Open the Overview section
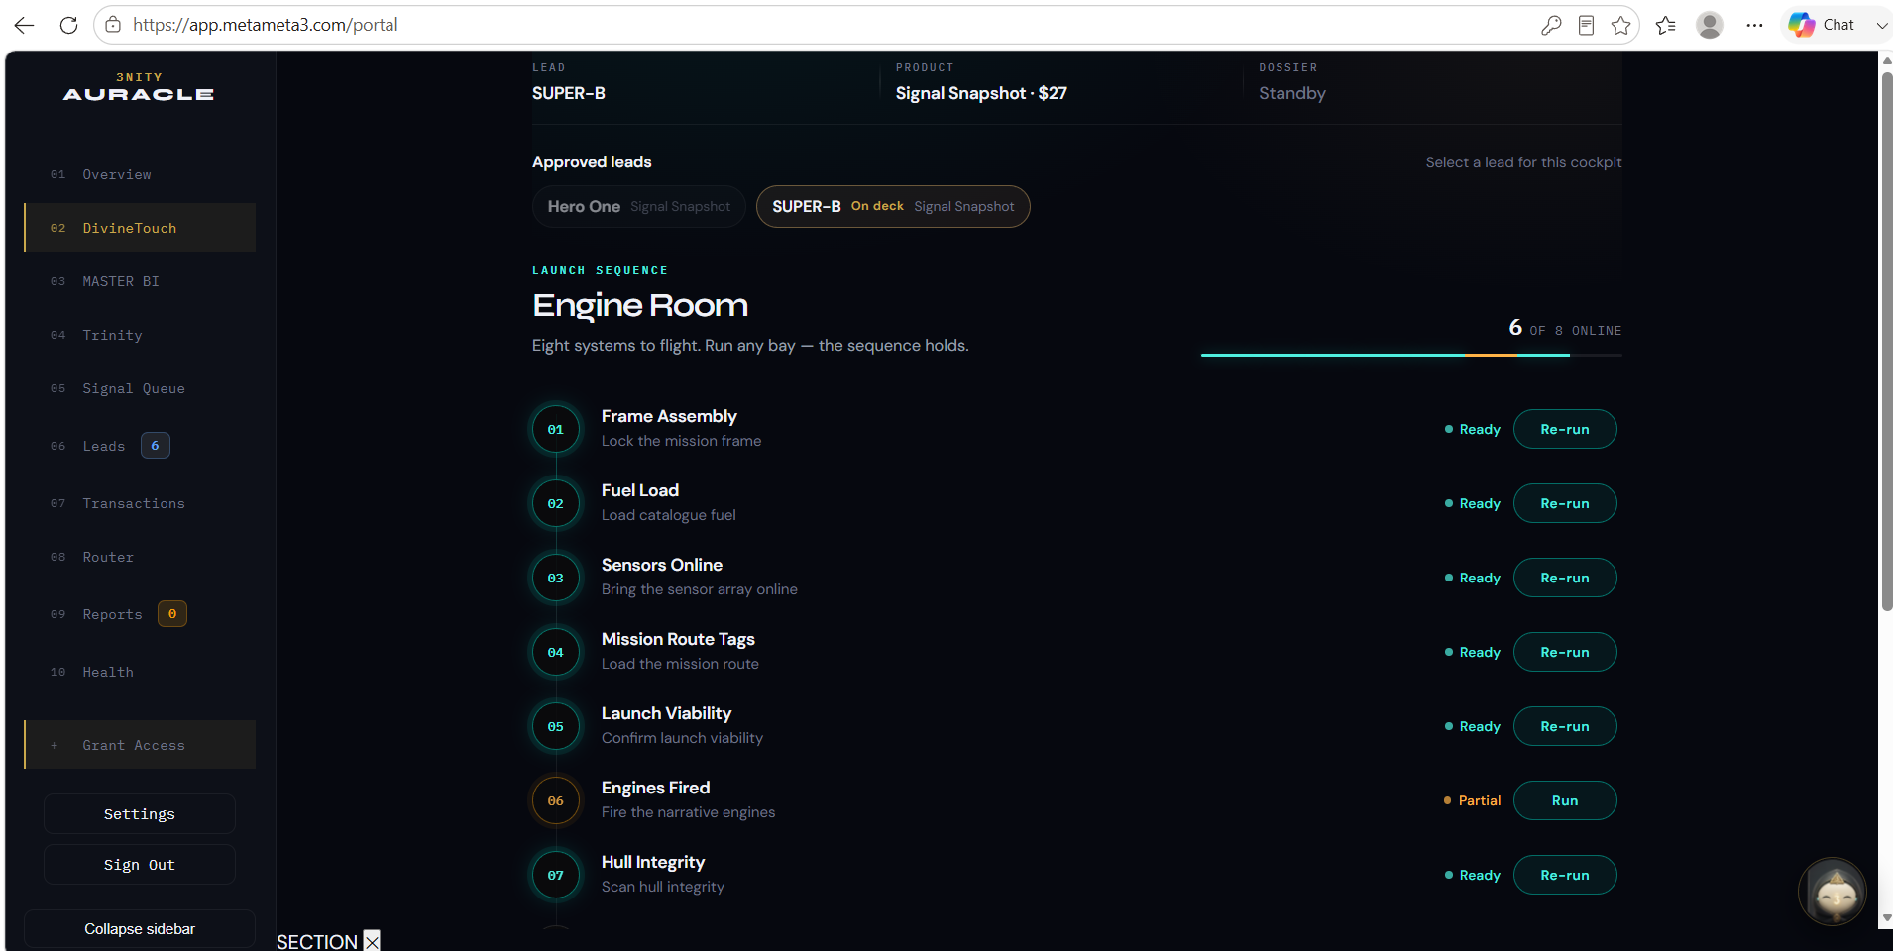 tap(140, 174)
